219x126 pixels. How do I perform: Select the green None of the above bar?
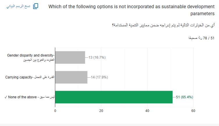click(114, 97)
